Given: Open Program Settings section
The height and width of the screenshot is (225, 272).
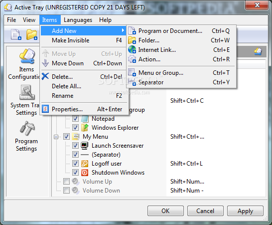Looking at the screenshot, I should (26, 136).
